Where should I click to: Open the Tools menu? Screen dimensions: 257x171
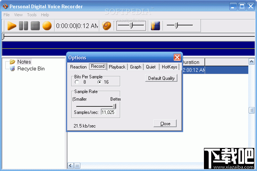(x=32, y=15)
